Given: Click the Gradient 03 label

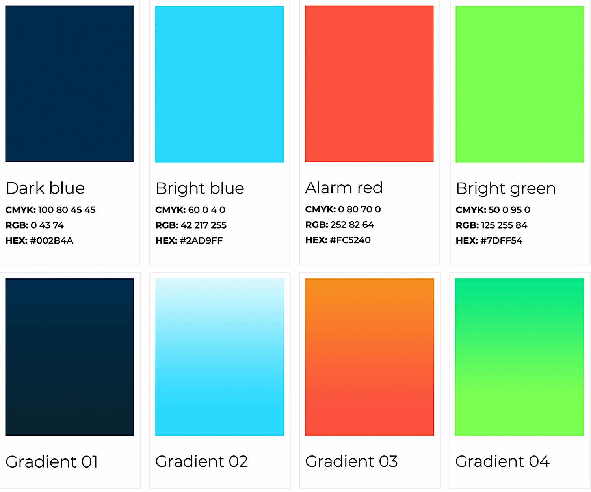Looking at the screenshot, I should click(x=351, y=461).
